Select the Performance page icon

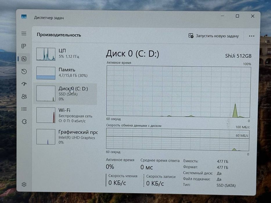(x=24, y=59)
